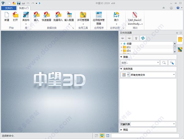Expand the 收藏 favorites tree node

(121, 44)
